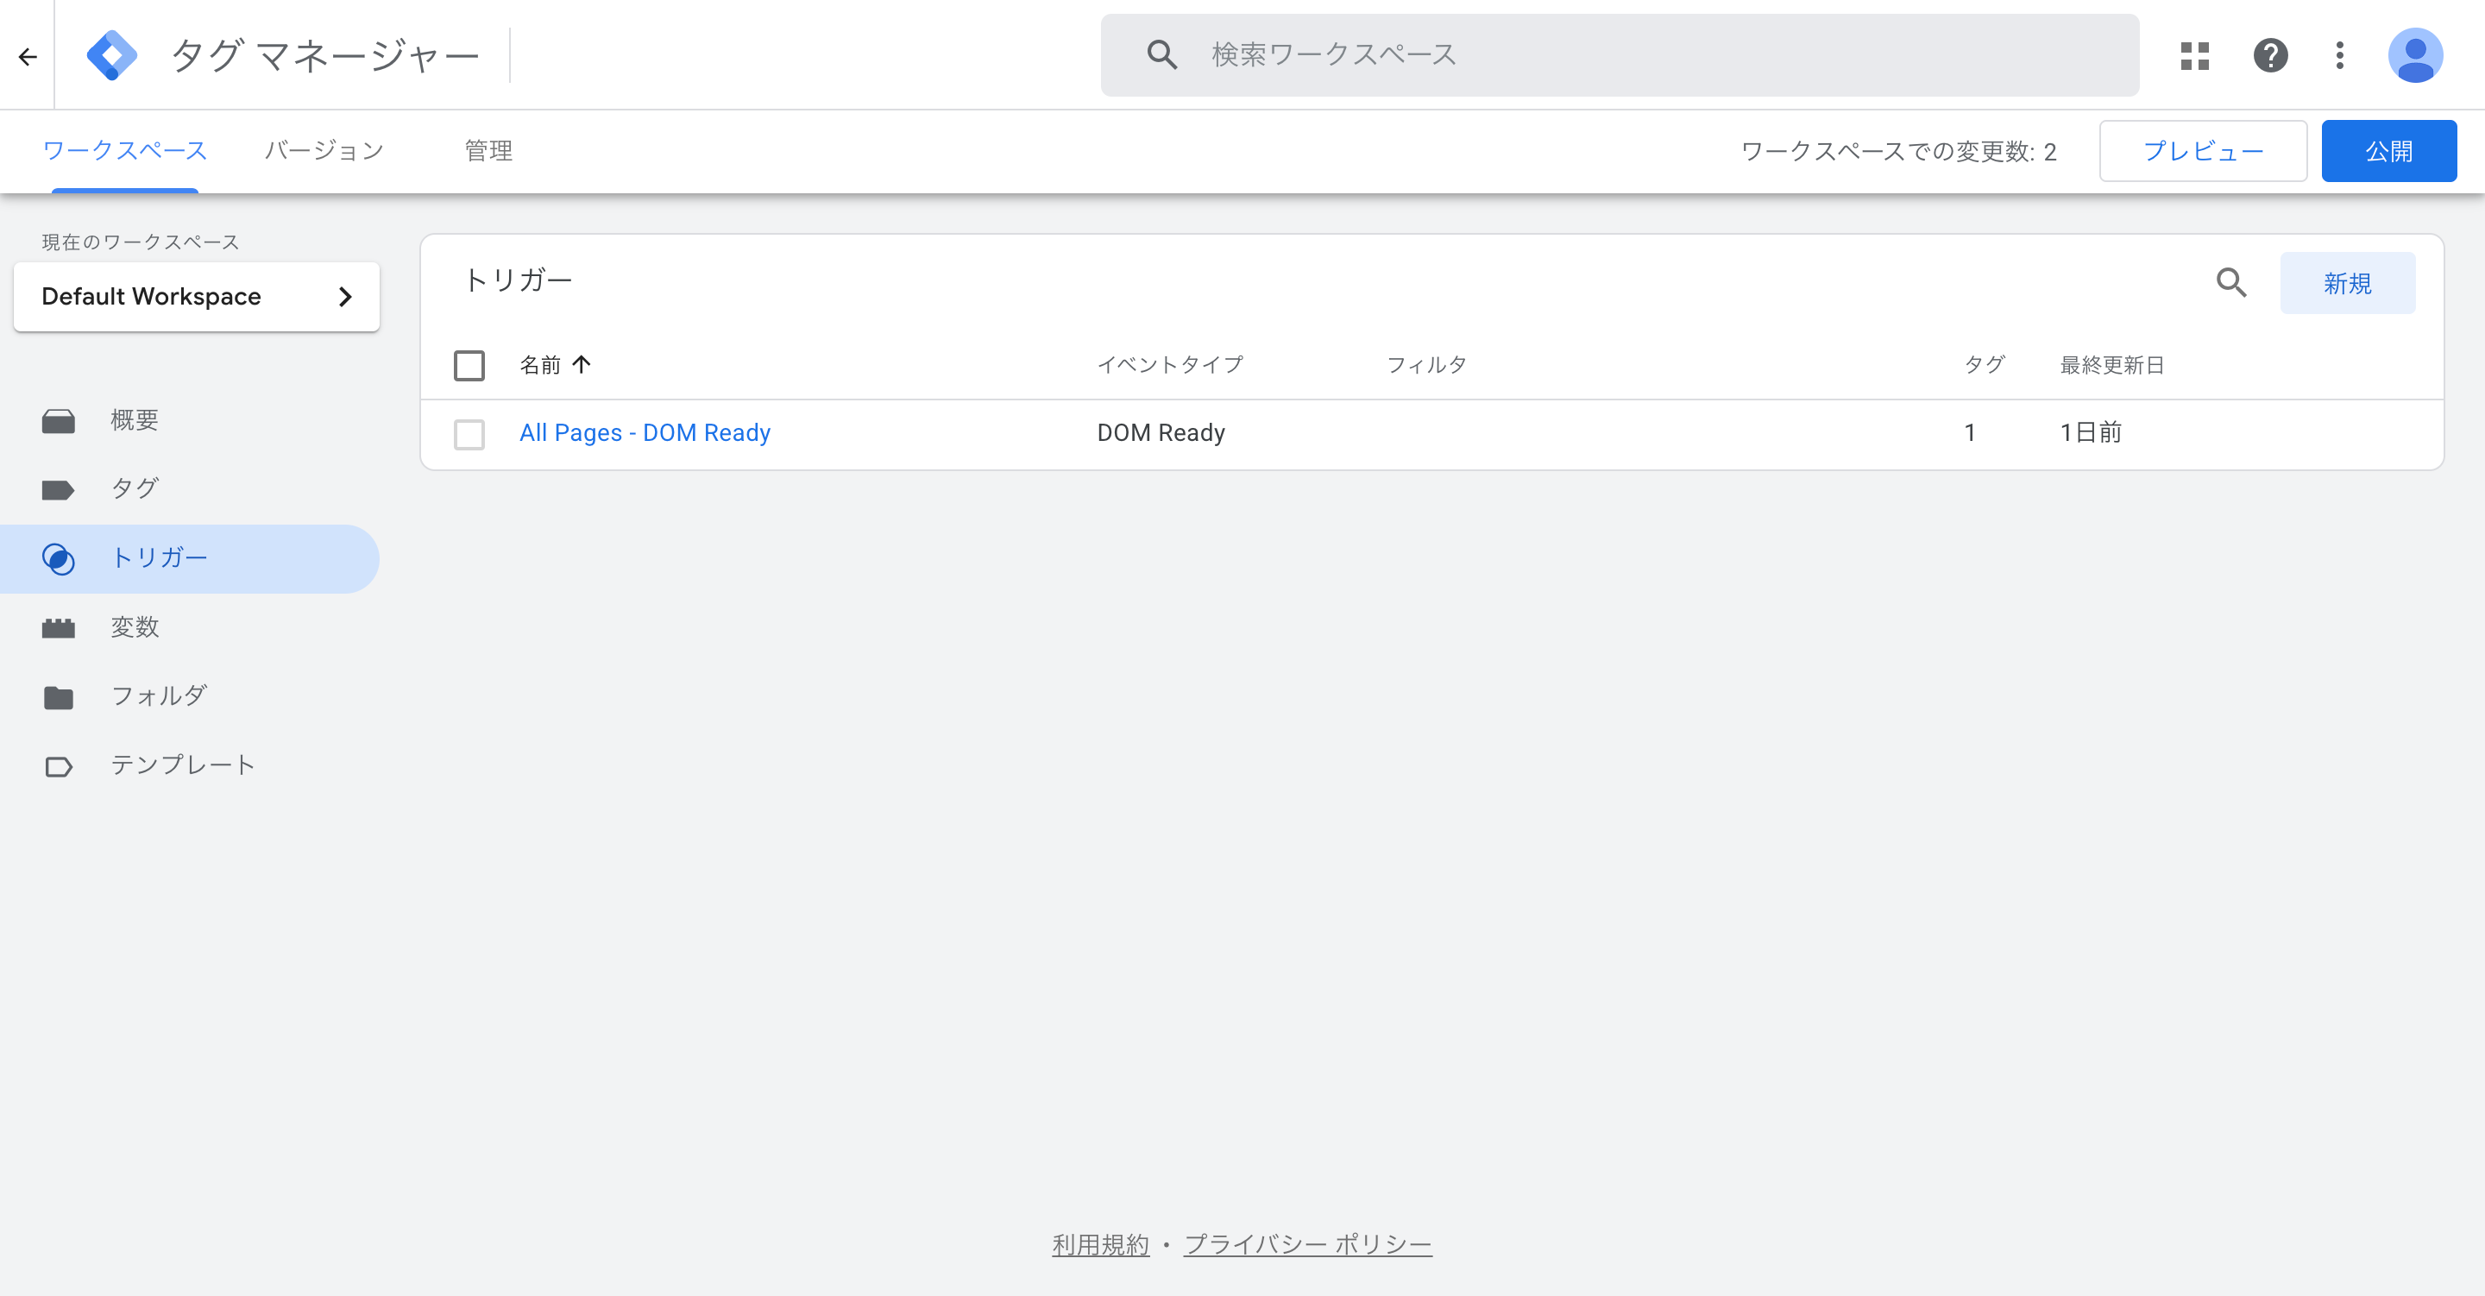Screen dimensions: 2485x1296
Task: Open the Google apps grid icon
Action: click(x=2194, y=55)
